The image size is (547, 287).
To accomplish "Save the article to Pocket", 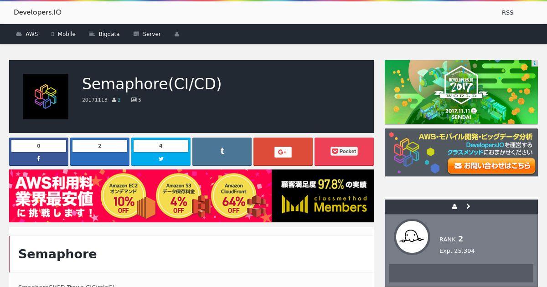I will [x=344, y=152].
